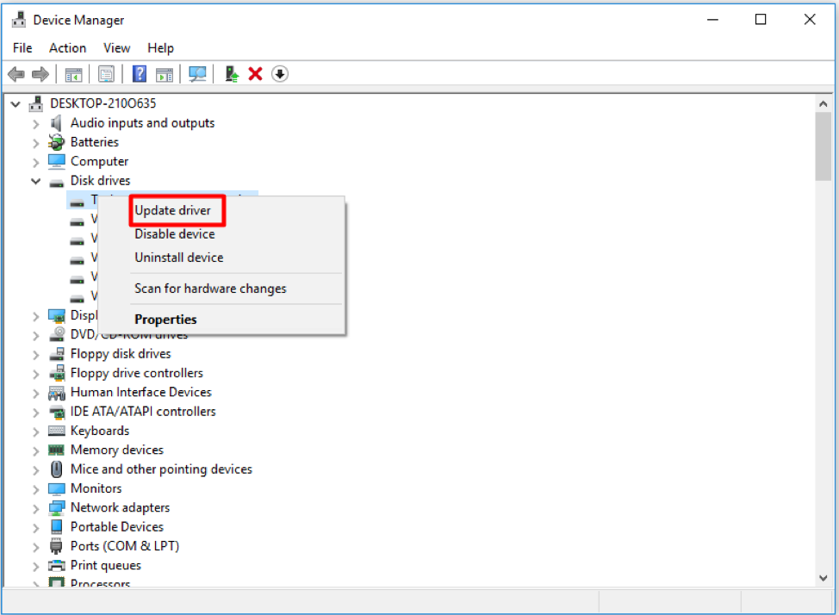Select the Floppy drive controllers item
Image resolution: width=839 pixels, height=615 pixels.
tap(137, 373)
